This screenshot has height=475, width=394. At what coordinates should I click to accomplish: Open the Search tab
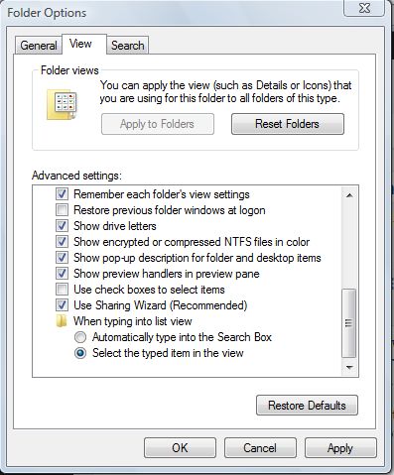(128, 46)
